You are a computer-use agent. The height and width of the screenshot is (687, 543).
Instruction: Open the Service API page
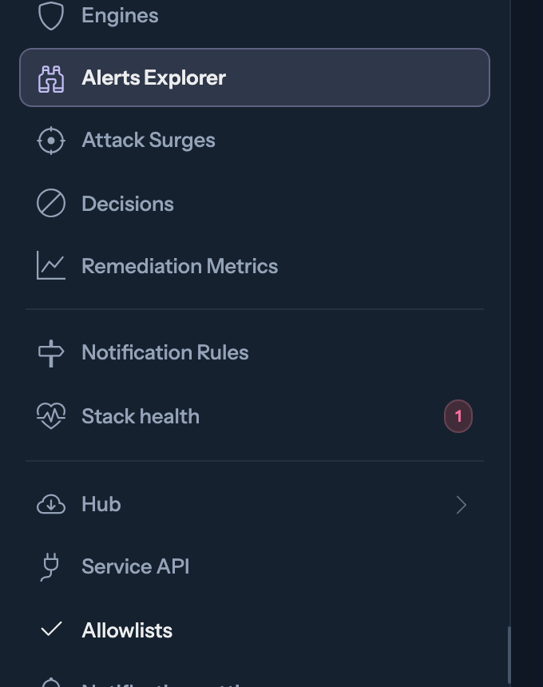[135, 566]
